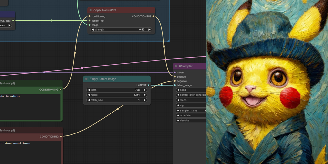Click the 'scheduler' label in KSampler
Image resolution: width=328 pixels, height=164 pixels.
(186, 115)
